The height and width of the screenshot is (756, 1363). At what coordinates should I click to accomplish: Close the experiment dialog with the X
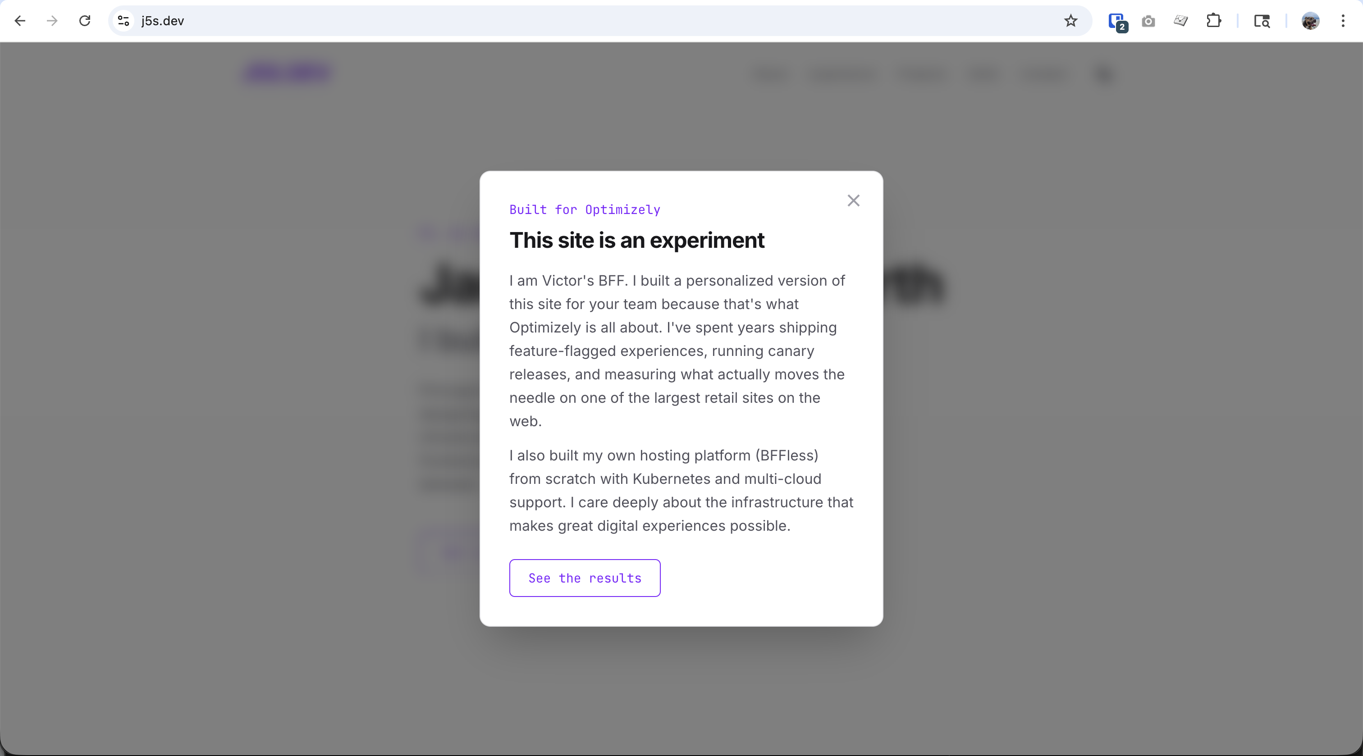coord(853,200)
